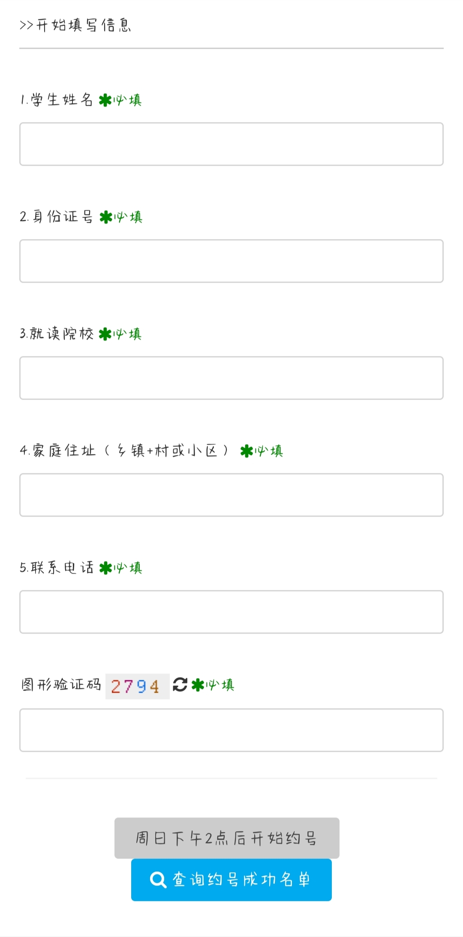Click the student name input field
This screenshot has height=937, width=463.
click(231, 144)
